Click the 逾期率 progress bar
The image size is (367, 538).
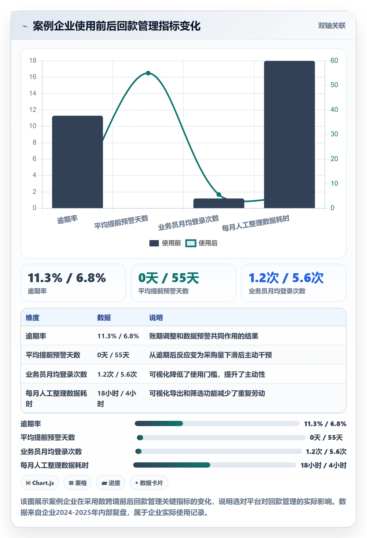[217, 423]
